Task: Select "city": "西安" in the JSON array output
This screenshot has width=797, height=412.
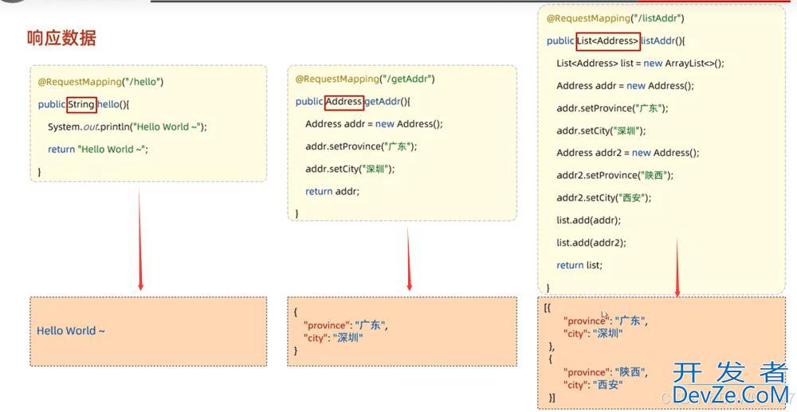Action: [593, 385]
